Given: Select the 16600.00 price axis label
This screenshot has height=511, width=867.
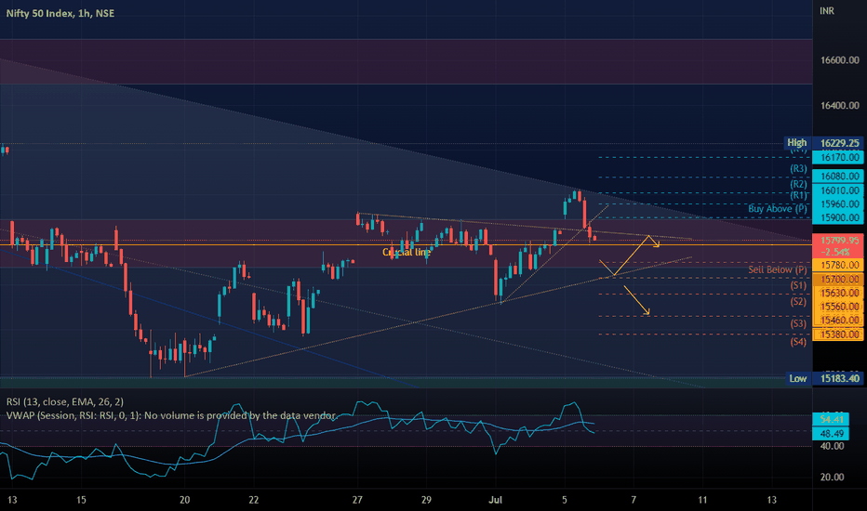Looking at the screenshot, I should click(839, 60).
